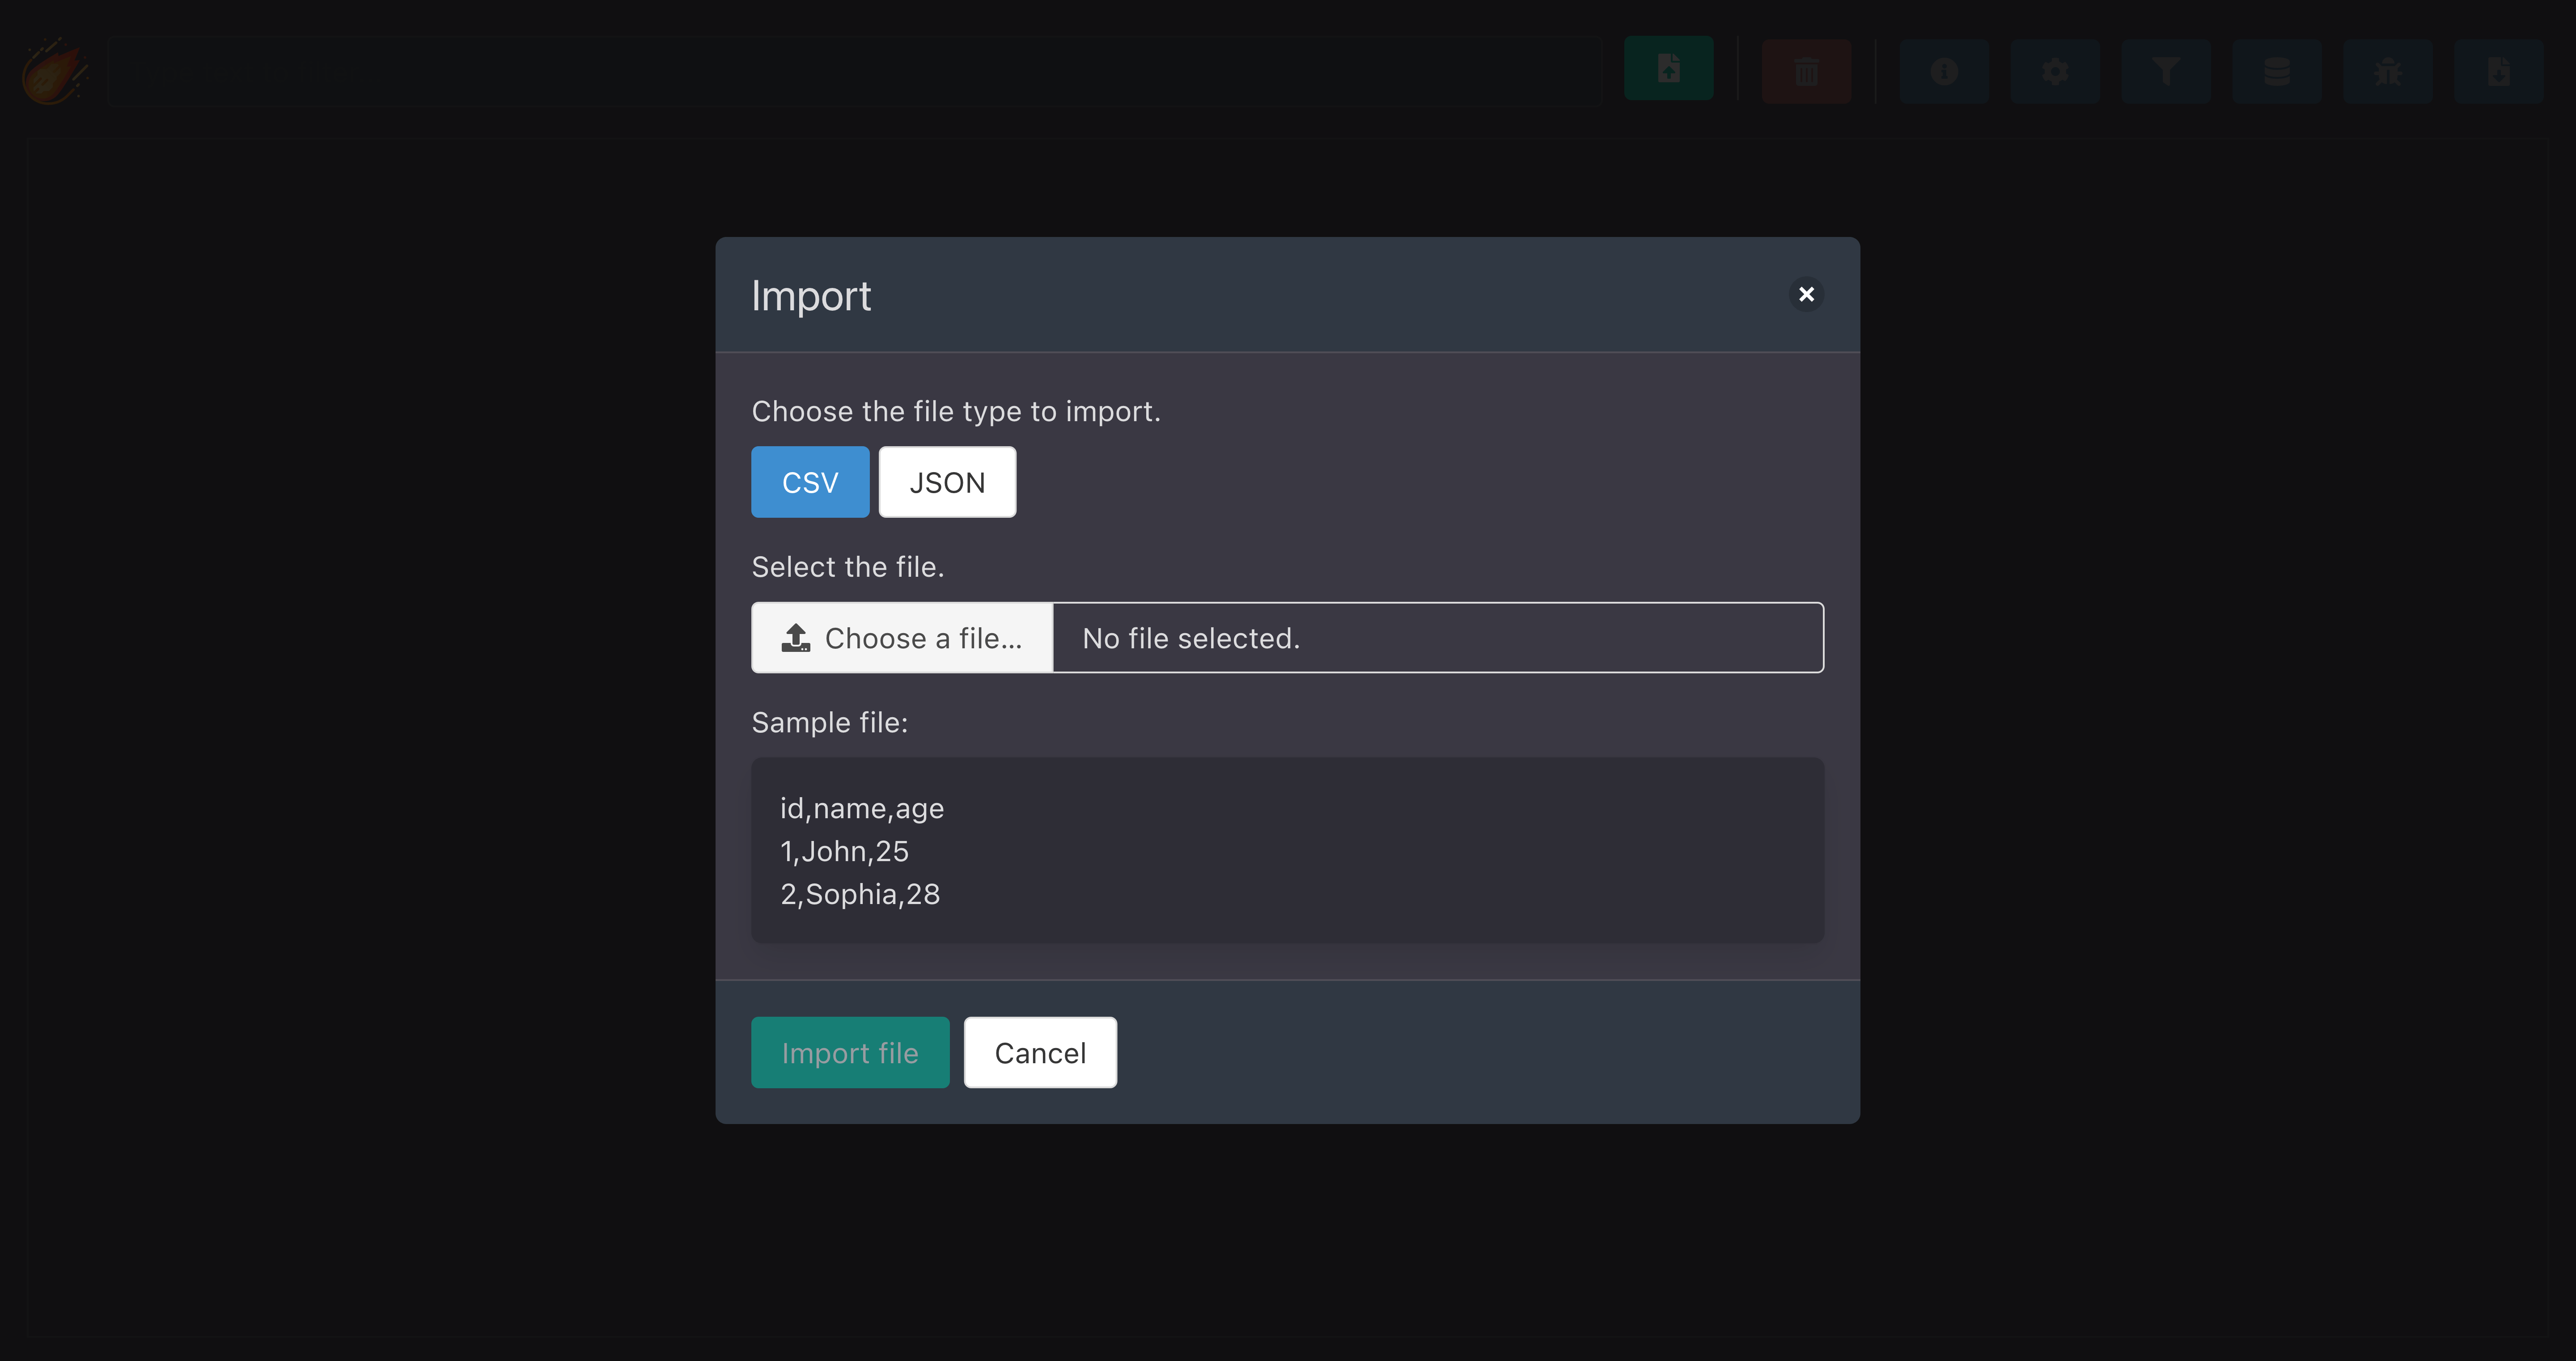2576x1361 pixels.
Task: Click the red trash delete icon
Action: pos(1806,71)
